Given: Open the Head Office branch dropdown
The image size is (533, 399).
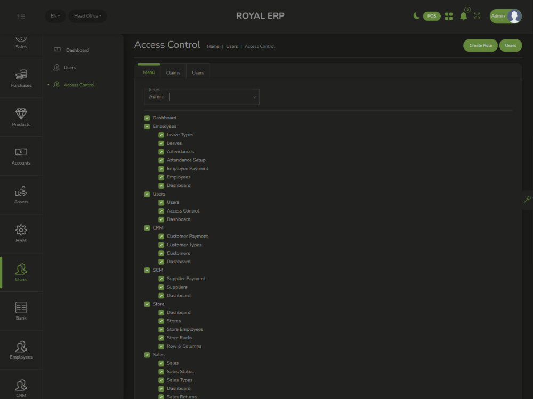Looking at the screenshot, I should click(88, 16).
